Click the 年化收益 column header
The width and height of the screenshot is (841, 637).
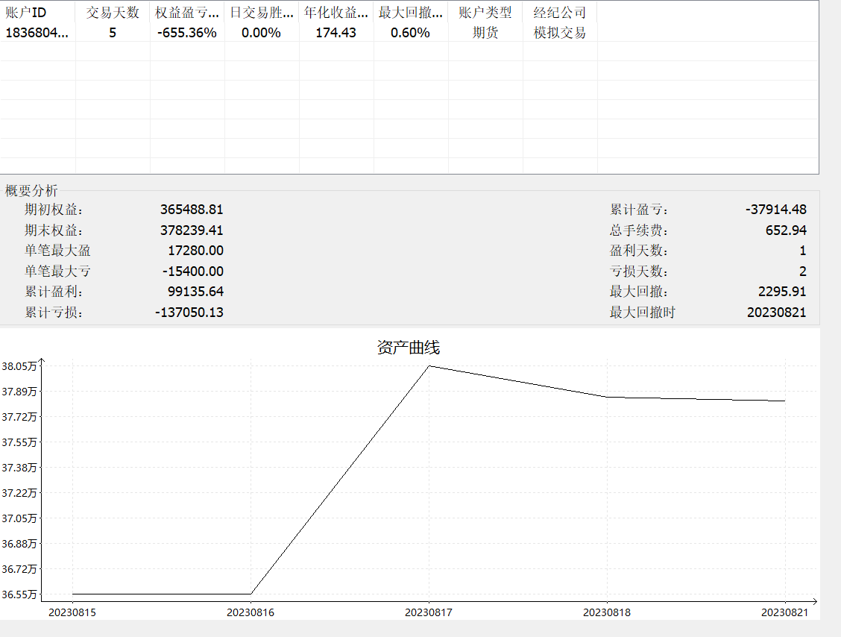336,13
